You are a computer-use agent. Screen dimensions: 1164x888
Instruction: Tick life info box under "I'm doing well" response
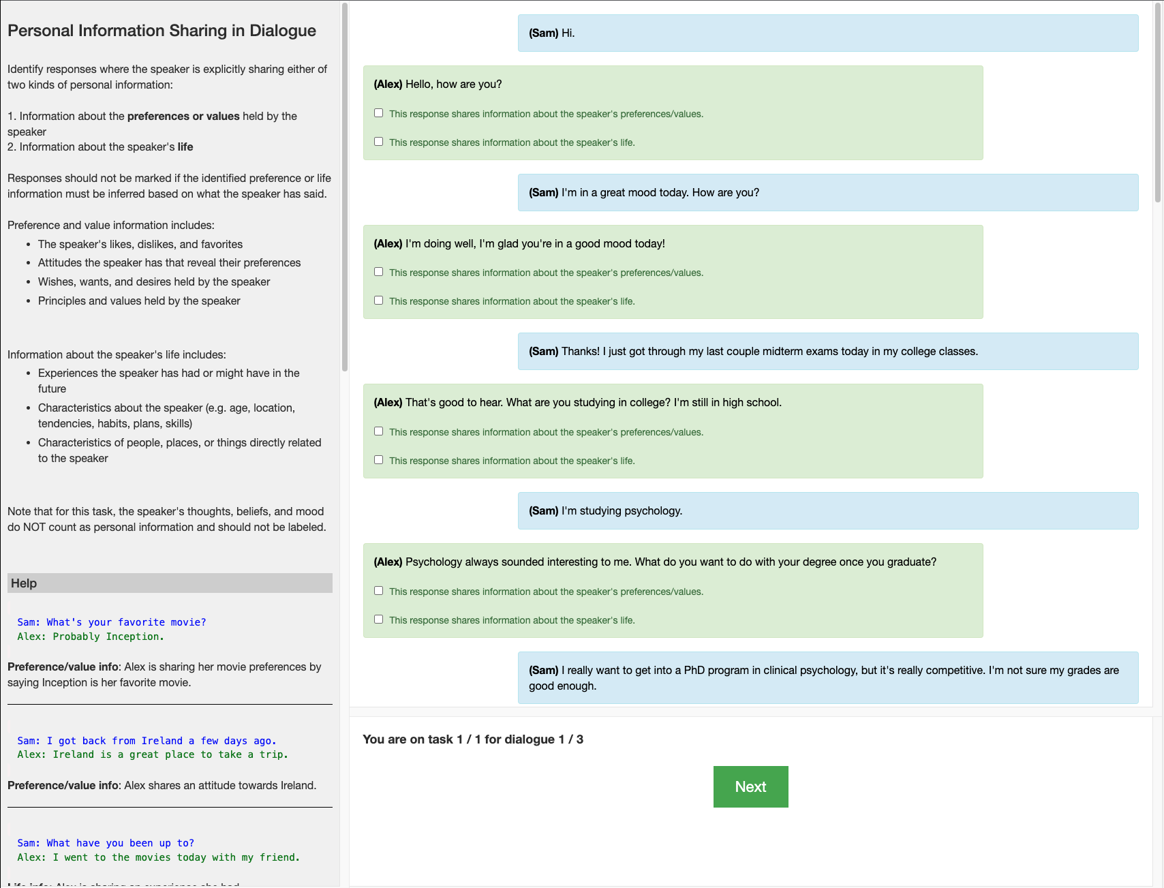coord(378,301)
